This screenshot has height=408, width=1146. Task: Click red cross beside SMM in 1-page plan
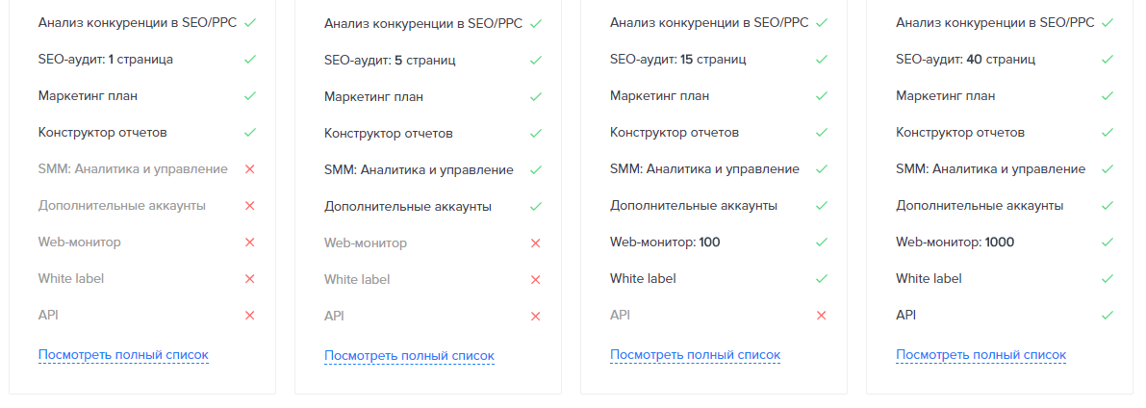(x=249, y=169)
